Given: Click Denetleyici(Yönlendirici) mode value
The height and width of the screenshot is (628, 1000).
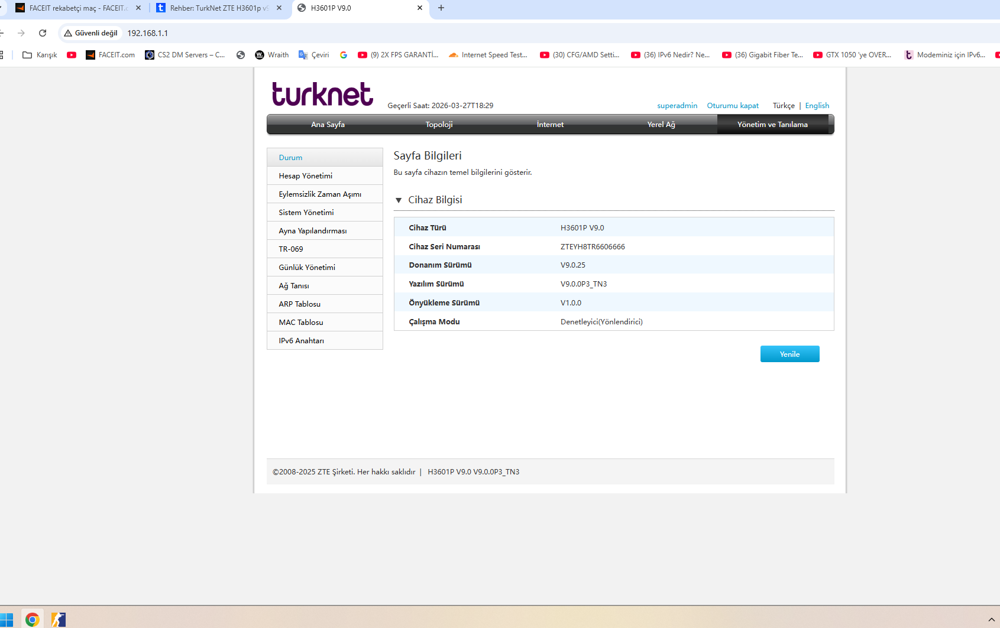Looking at the screenshot, I should (x=601, y=322).
